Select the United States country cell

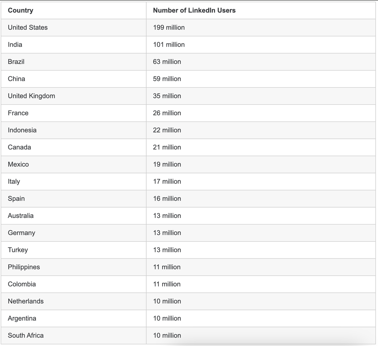point(28,27)
